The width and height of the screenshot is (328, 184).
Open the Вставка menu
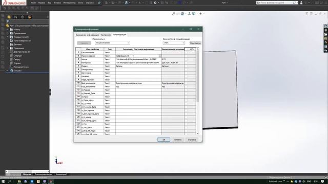(57, 3)
